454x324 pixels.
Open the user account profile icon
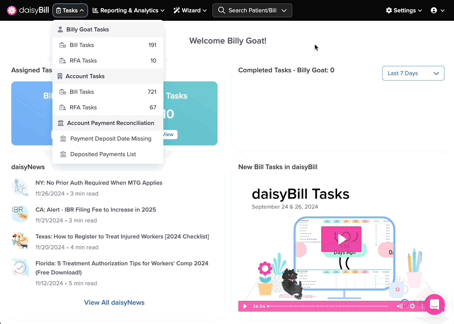(x=434, y=10)
